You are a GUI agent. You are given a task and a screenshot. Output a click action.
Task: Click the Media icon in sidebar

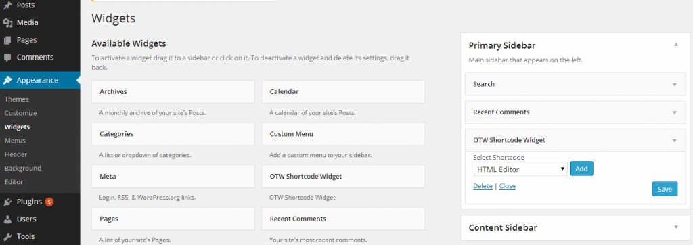(7, 22)
